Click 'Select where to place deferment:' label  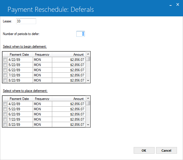(25, 91)
